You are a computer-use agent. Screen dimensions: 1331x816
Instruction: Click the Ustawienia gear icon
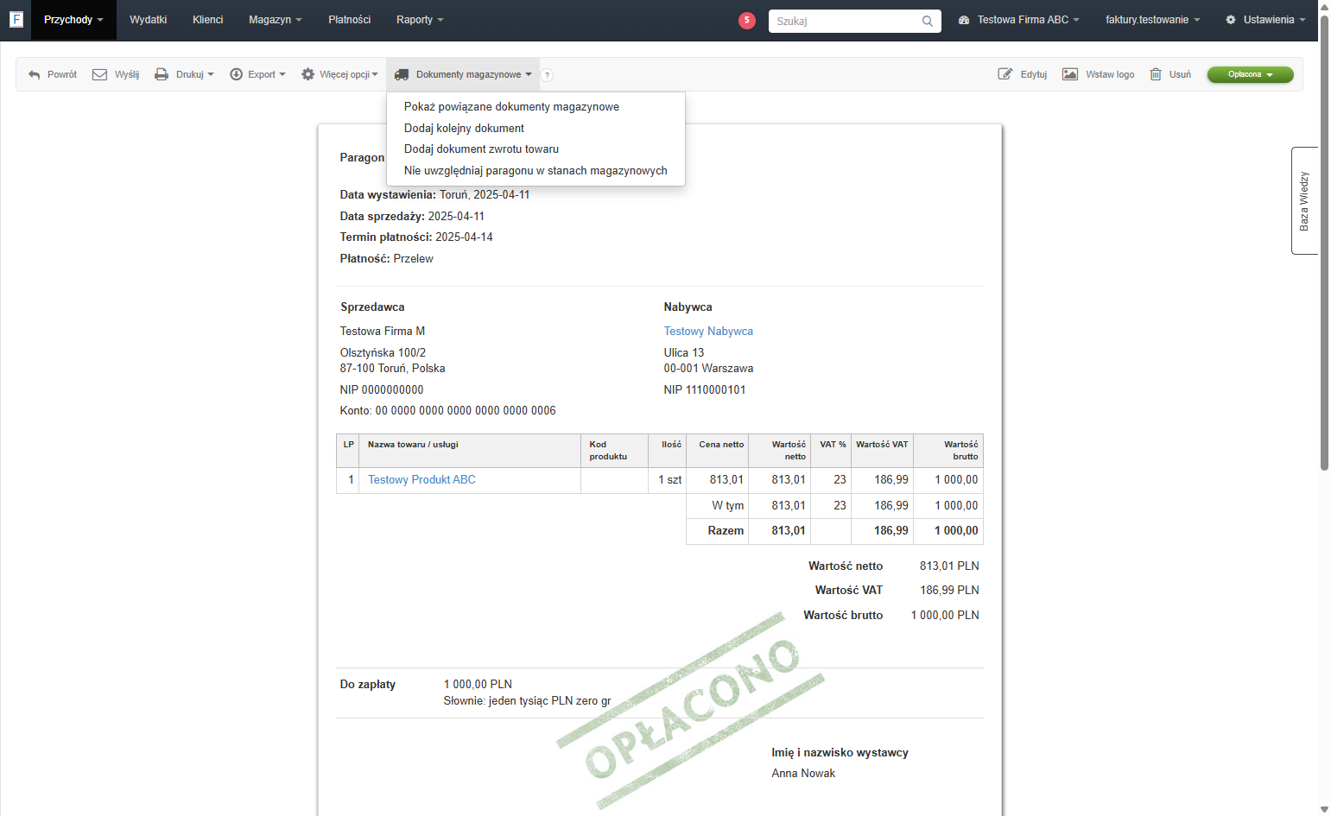click(1231, 20)
